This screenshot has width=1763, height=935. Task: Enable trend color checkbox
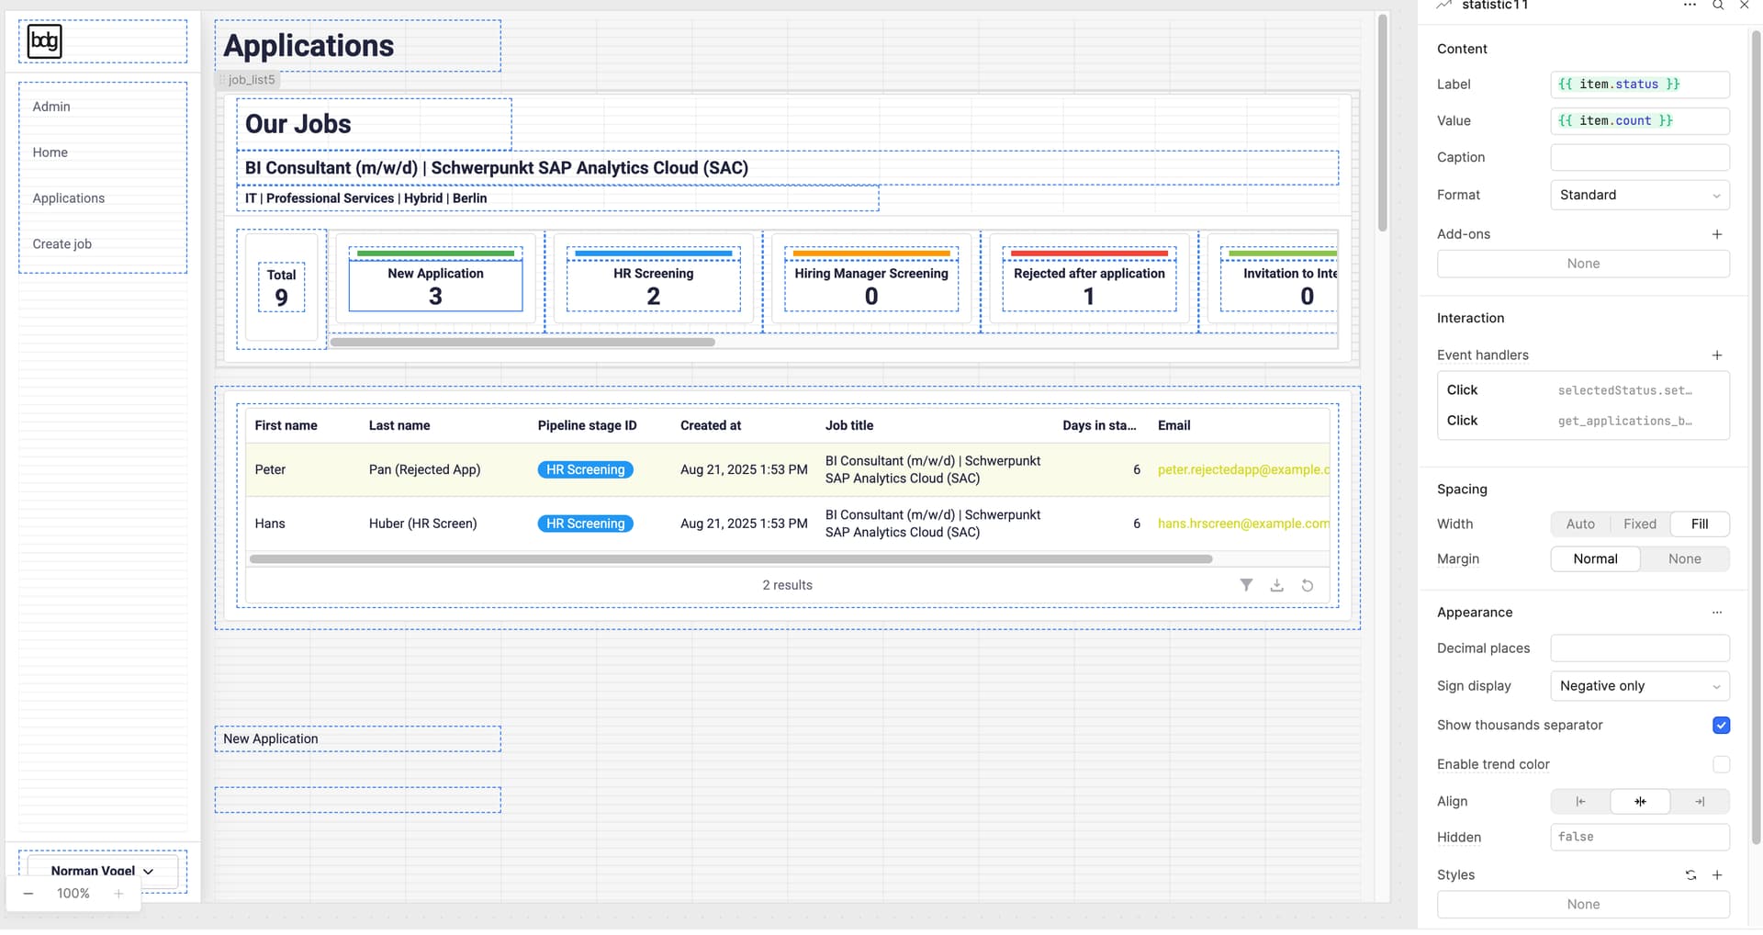click(1721, 765)
